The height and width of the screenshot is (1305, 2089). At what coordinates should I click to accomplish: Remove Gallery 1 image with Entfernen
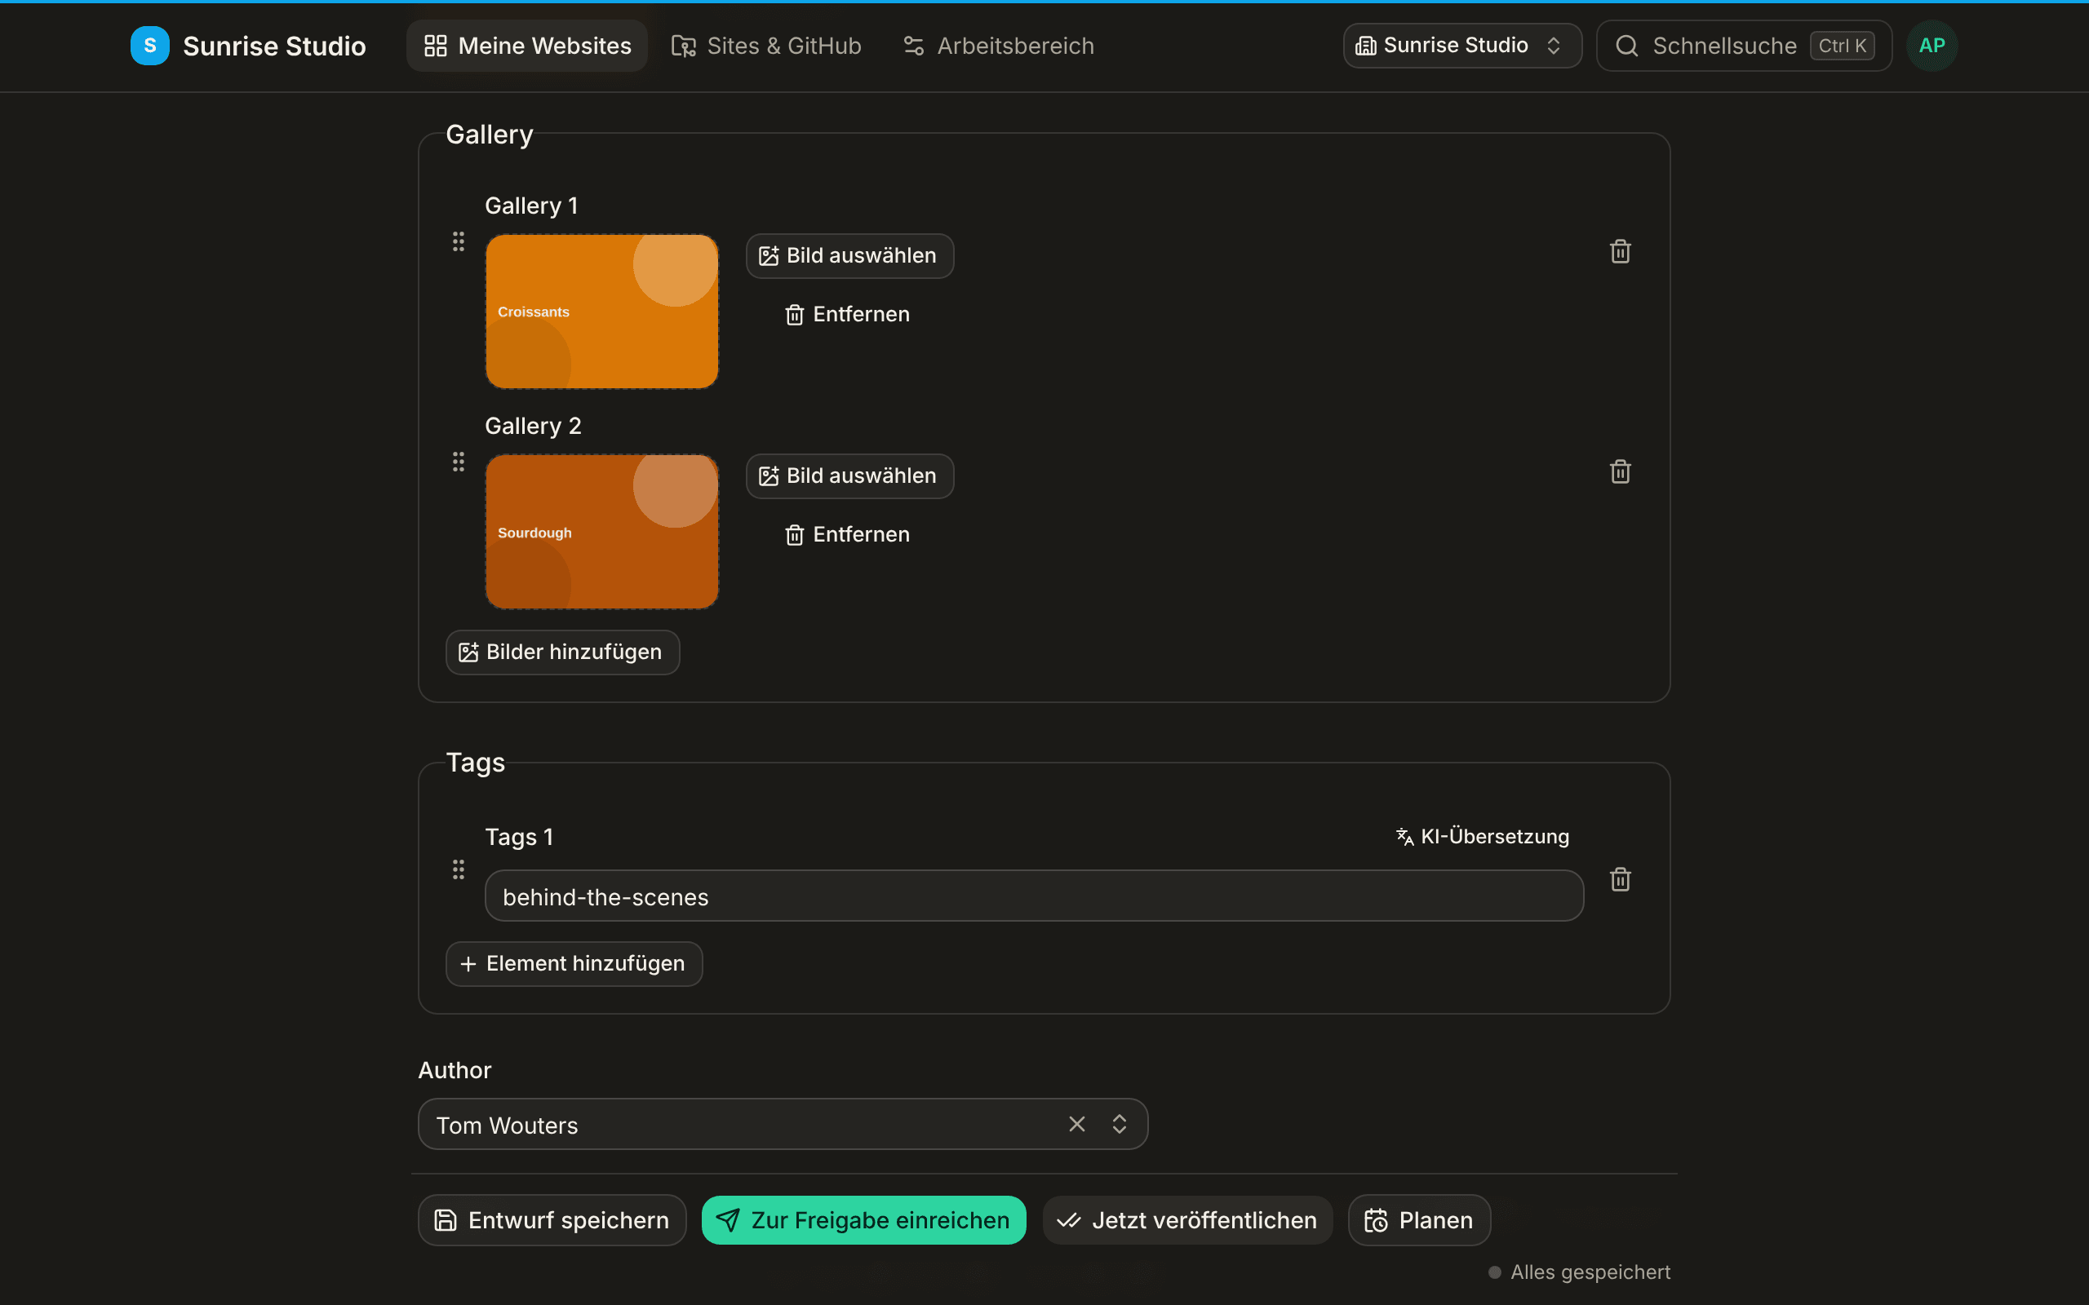click(847, 314)
